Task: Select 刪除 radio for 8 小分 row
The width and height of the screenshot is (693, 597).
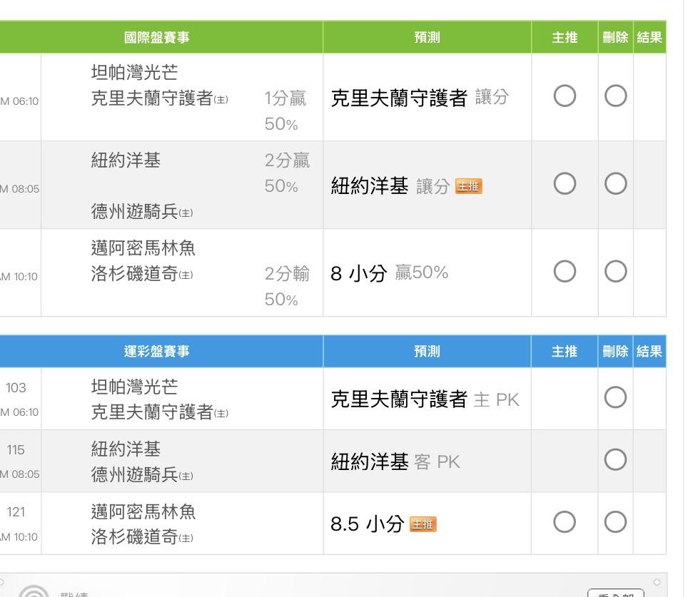Action: pos(615,272)
